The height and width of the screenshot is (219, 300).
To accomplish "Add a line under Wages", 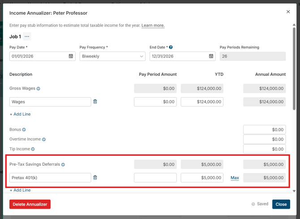I will click(20, 114).
